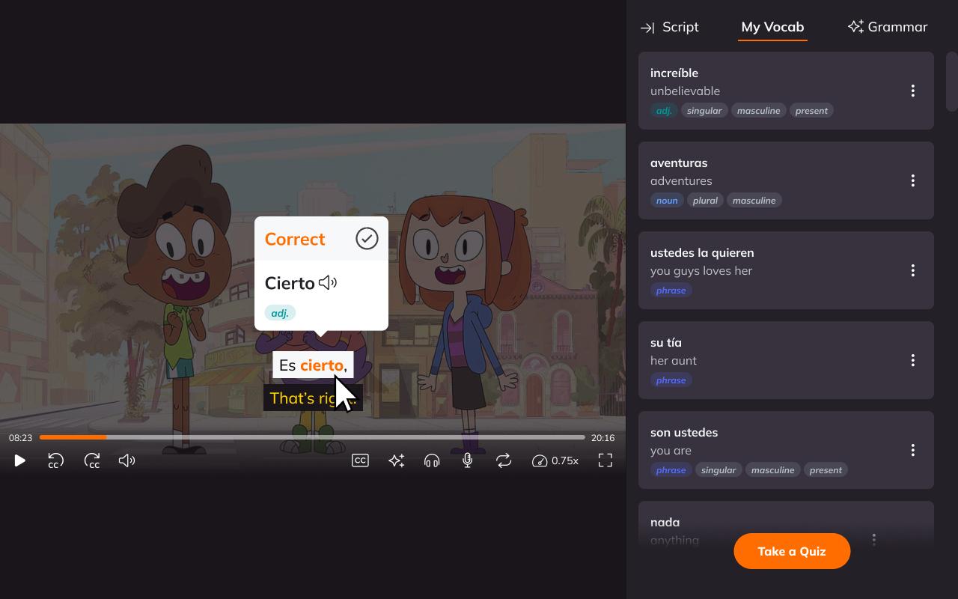
Task: Open options menu for increíble
Action: pos(912,91)
